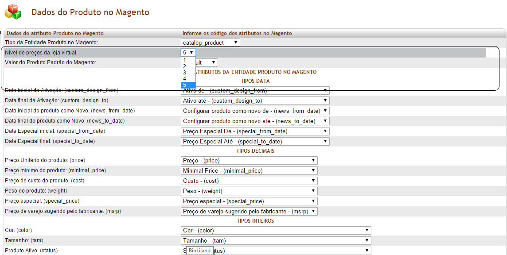This screenshot has height=255, width=507.
Task: Click 'Produto Ativo: (status)' label
Action: 31,251
